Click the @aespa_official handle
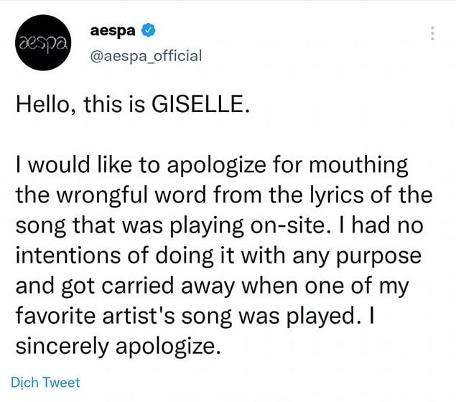This screenshot has width=456, height=402. click(x=144, y=55)
